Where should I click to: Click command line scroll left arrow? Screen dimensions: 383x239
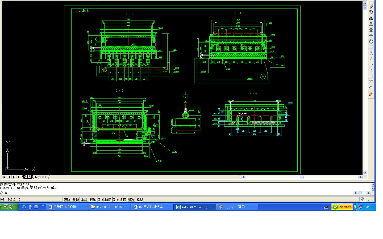click(x=355, y=193)
